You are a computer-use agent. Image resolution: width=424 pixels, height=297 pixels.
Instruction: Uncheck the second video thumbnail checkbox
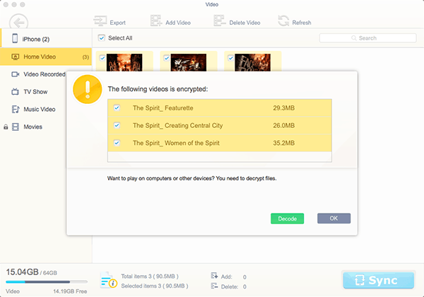(167, 58)
